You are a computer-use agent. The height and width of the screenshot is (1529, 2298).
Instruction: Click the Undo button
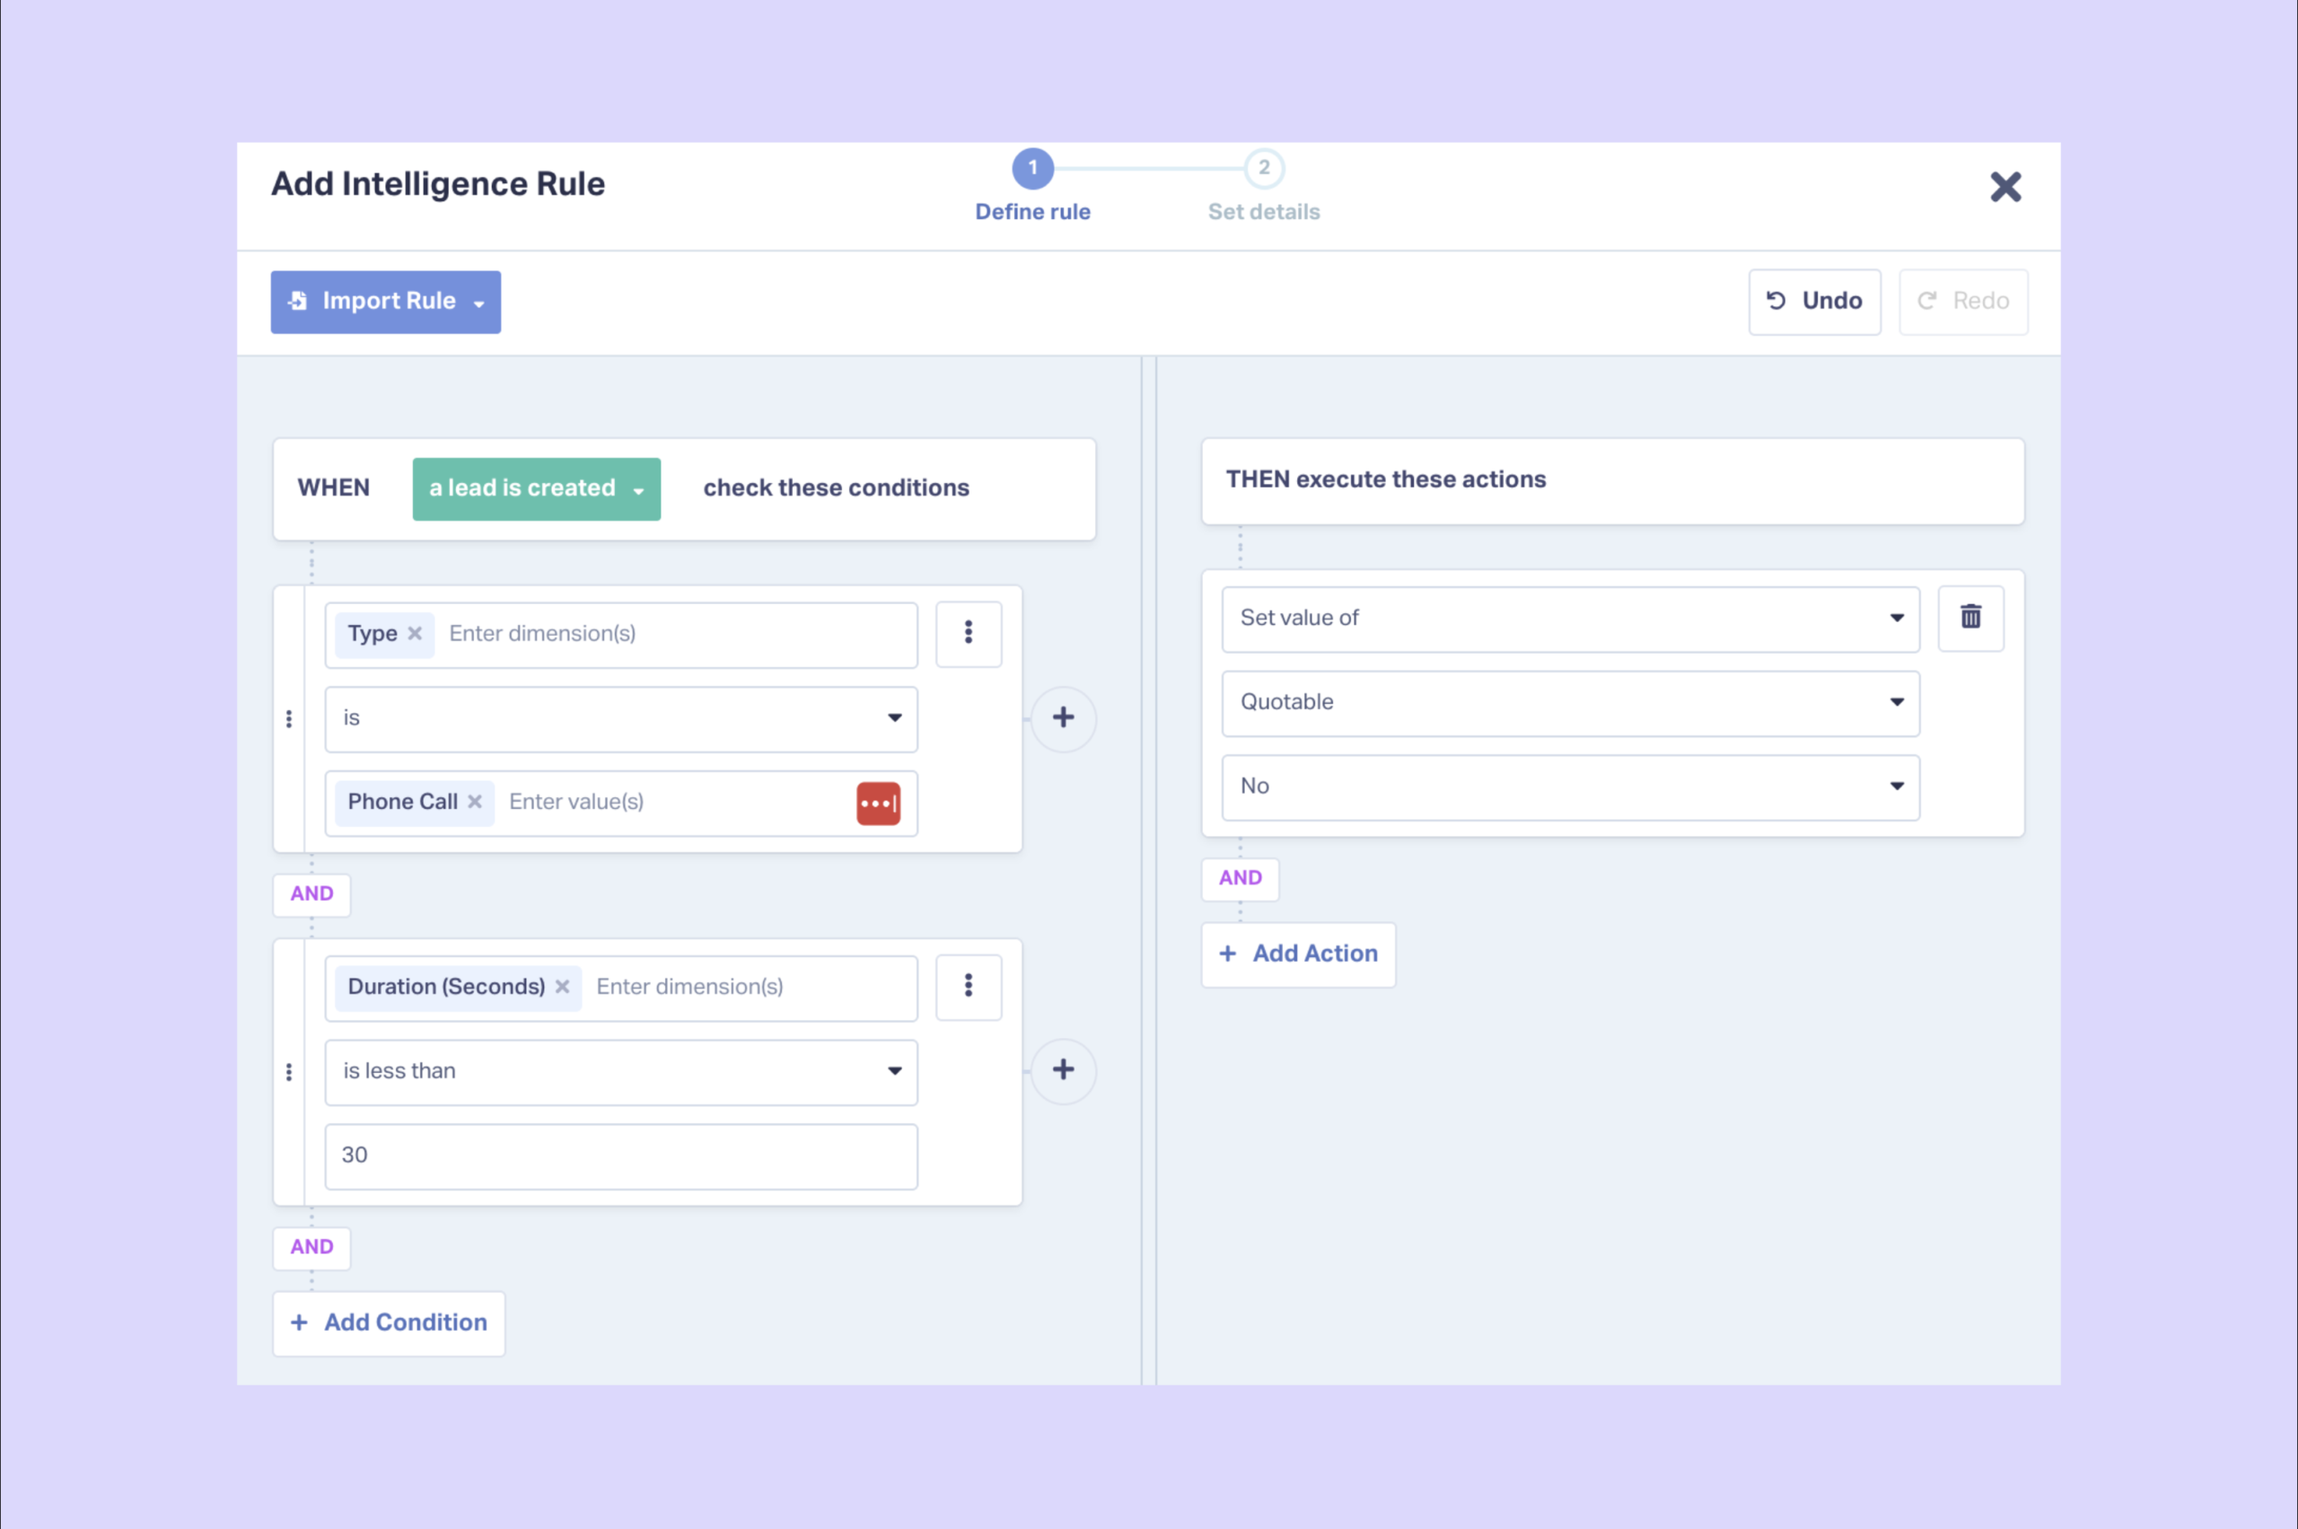point(1814,303)
